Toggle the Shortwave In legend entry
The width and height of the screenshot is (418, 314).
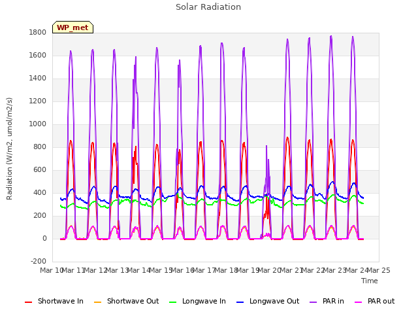[x=54, y=301]
